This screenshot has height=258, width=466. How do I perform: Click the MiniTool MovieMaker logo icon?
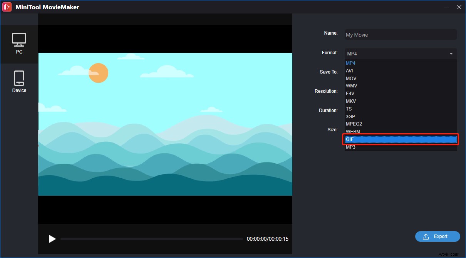click(7, 7)
